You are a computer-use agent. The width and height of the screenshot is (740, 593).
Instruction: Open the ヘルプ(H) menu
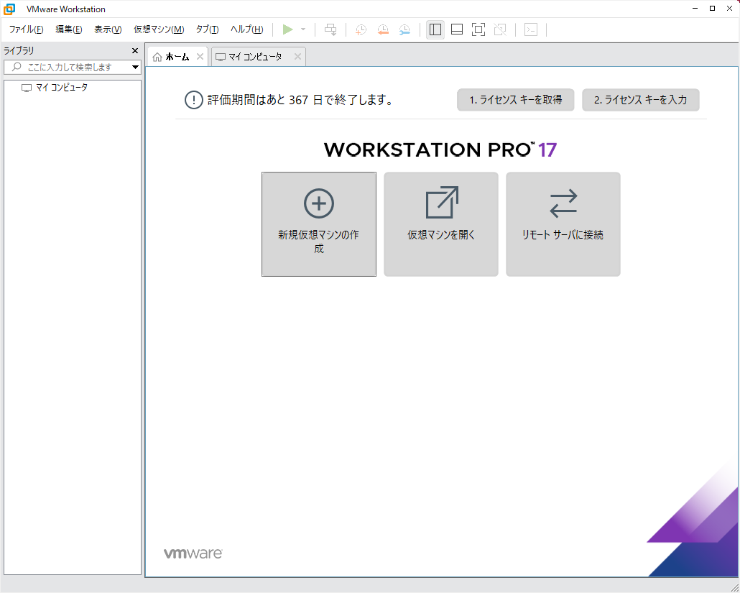click(x=247, y=29)
